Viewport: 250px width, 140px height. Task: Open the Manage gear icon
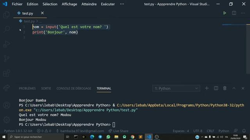click(x=7, y=120)
